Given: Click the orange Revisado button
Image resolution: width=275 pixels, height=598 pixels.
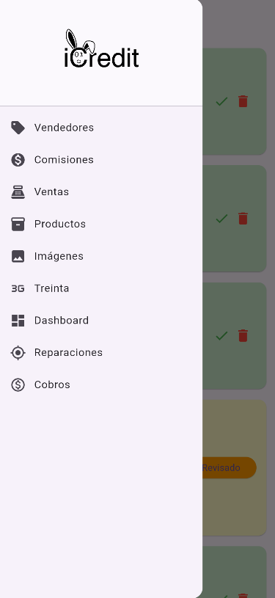Looking at the screenshot, I should click(x=229, y=467).
